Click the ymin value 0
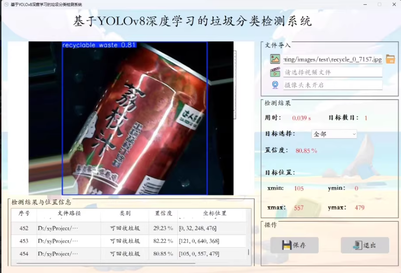 356,188
